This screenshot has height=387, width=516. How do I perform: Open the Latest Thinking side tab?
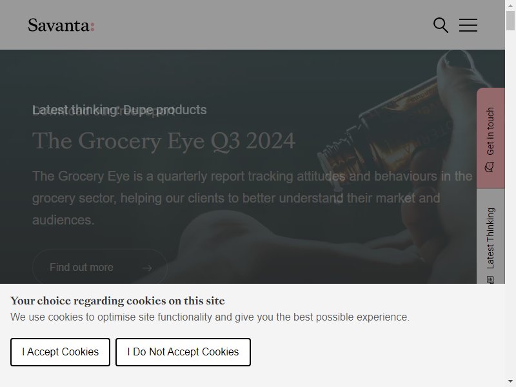point(491,236)
